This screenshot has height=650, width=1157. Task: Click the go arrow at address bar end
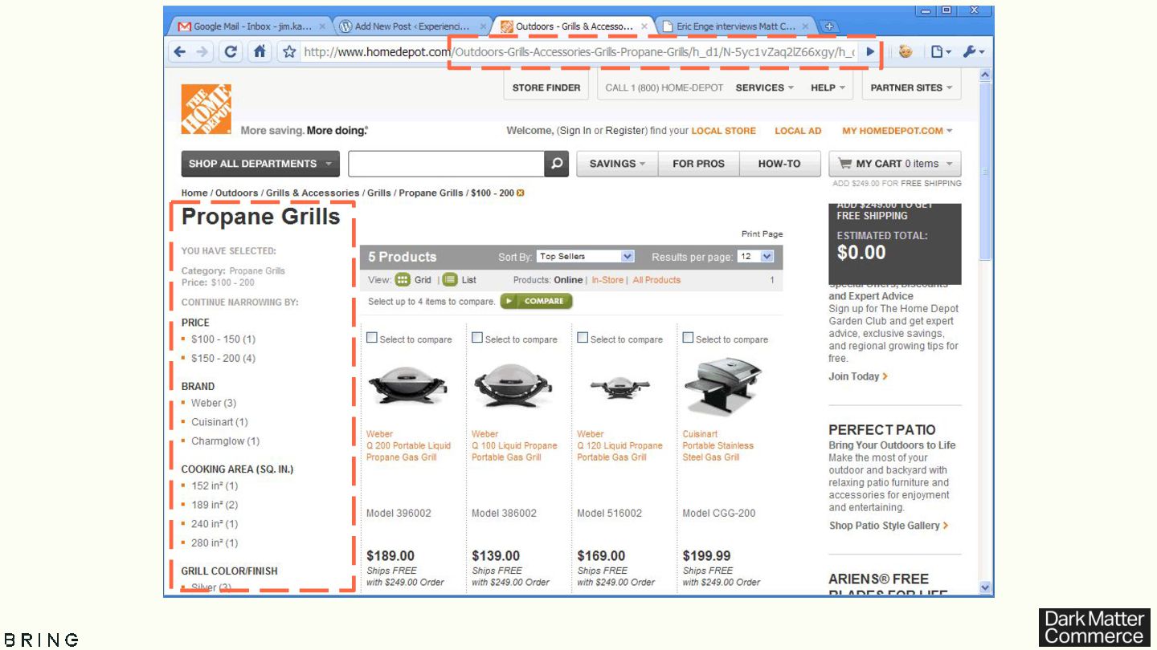coord(870,52)
